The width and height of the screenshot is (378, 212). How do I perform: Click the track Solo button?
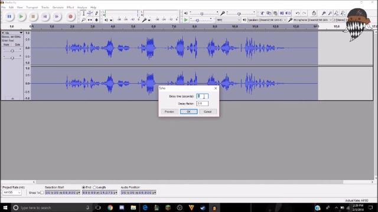point(17,45)
